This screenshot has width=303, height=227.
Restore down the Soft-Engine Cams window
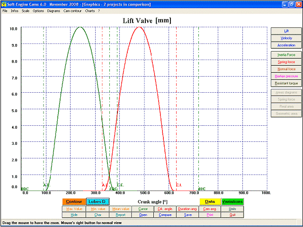(292, 4)
